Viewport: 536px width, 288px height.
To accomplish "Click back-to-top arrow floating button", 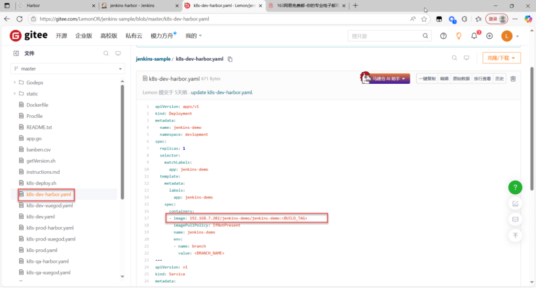I will (x=515, y=235).
